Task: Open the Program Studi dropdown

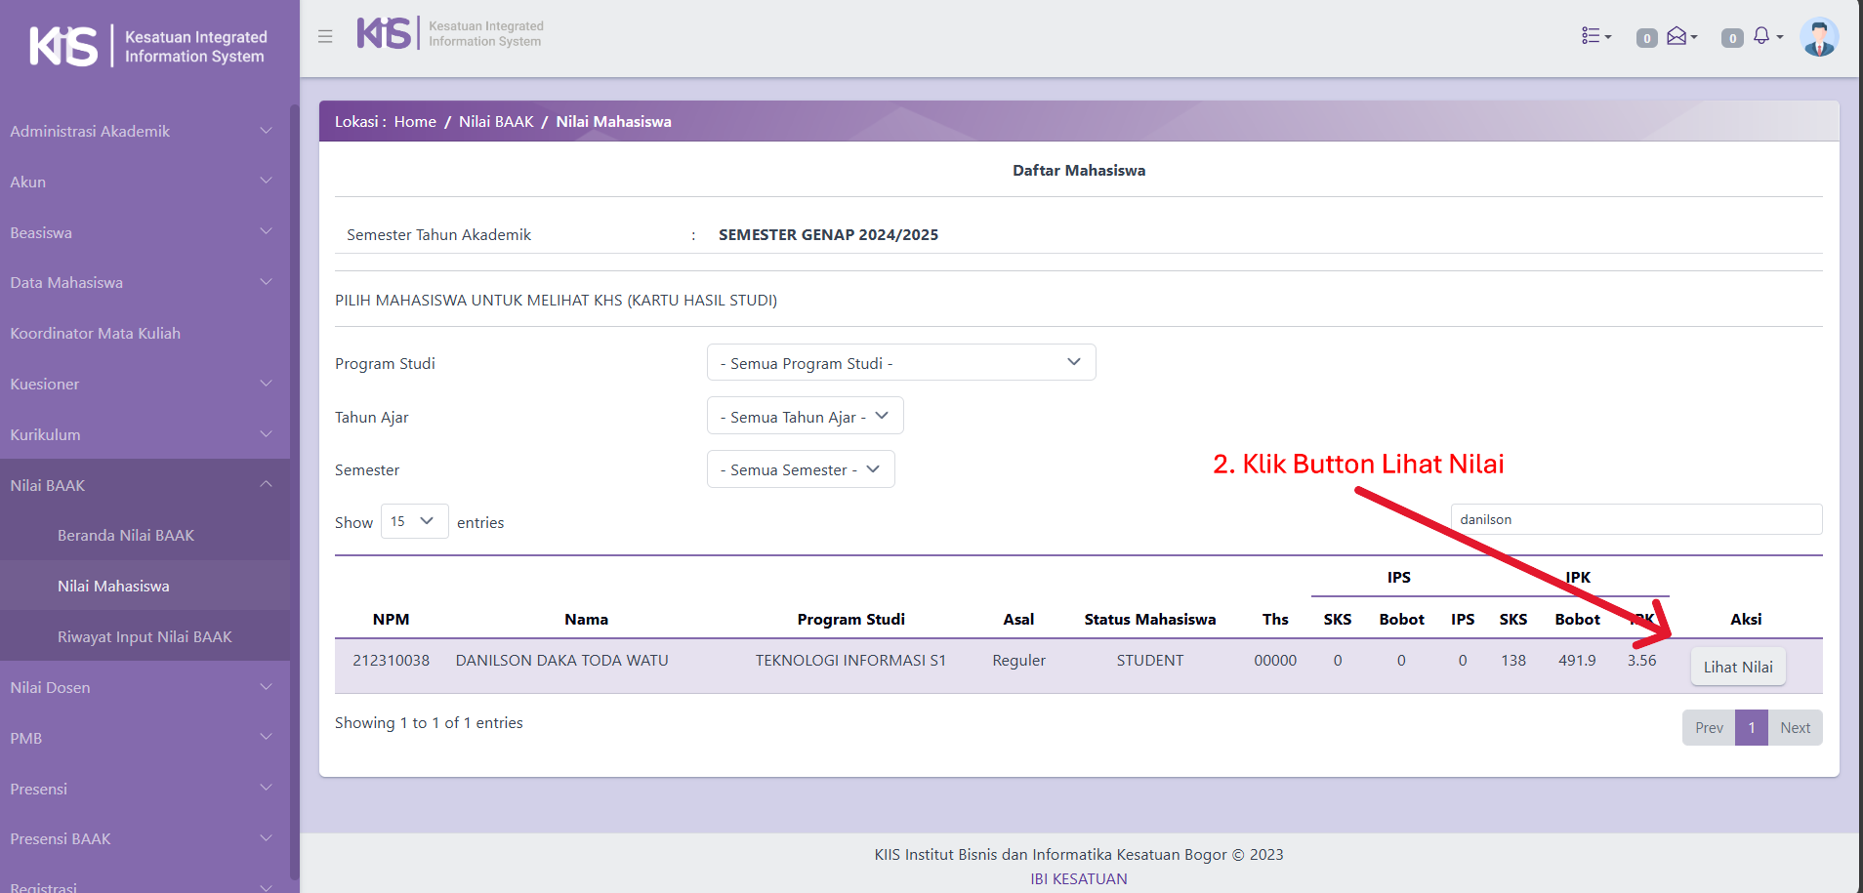Action: click(x=900, y=363)
